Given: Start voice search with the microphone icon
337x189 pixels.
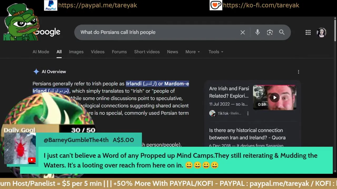Looking at the screenshot, I should click(257, 32).
